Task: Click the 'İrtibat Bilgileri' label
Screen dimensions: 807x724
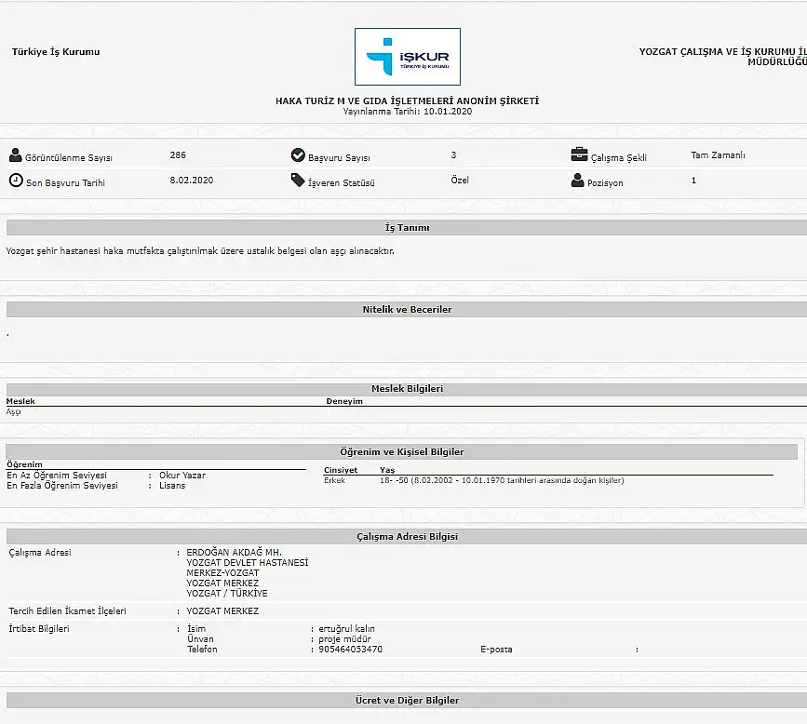Action: coord(38,629)
